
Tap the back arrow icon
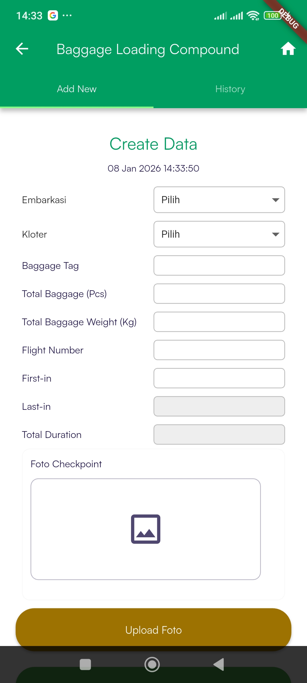[x=22, y=49]
